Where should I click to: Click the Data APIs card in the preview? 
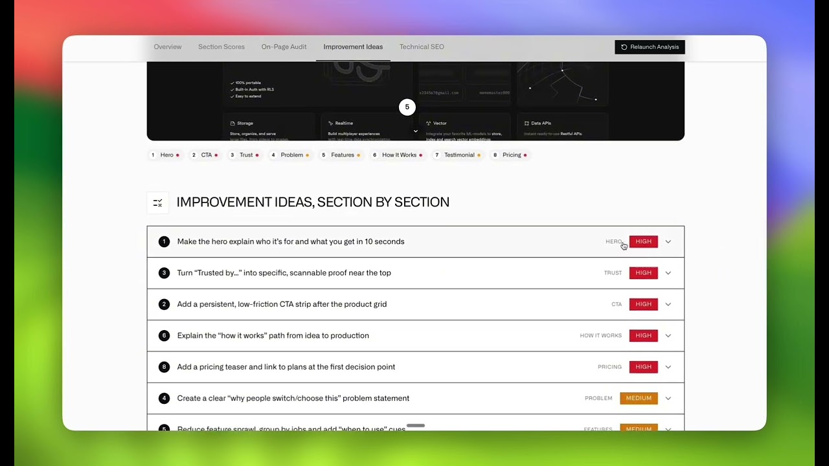click(x=562, y=128)
